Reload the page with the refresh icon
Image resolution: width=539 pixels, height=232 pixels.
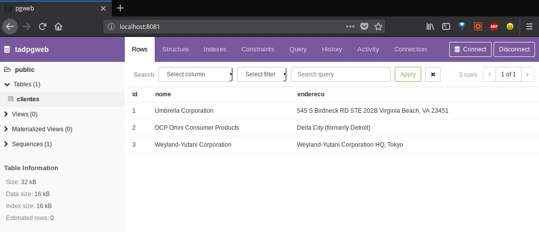tap(42, 26)
